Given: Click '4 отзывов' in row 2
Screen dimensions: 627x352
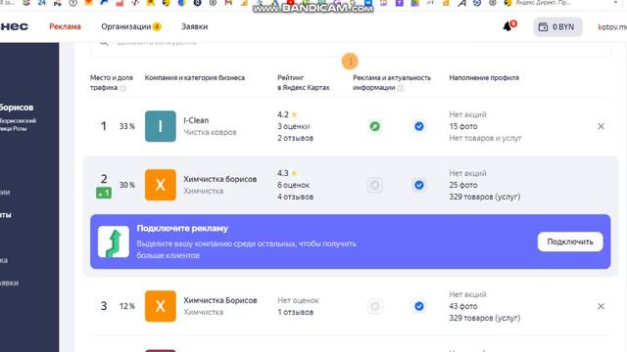Looking at the screenshot, I should pos(296,197).
